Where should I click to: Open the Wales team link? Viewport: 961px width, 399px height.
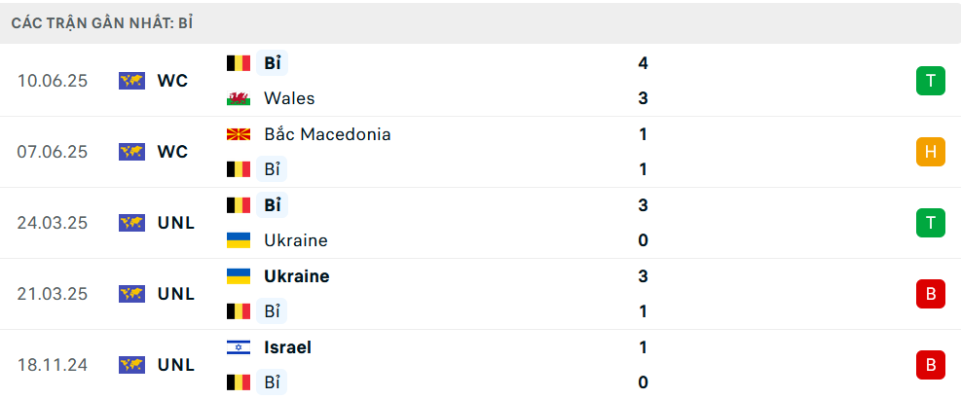point(289,98)
